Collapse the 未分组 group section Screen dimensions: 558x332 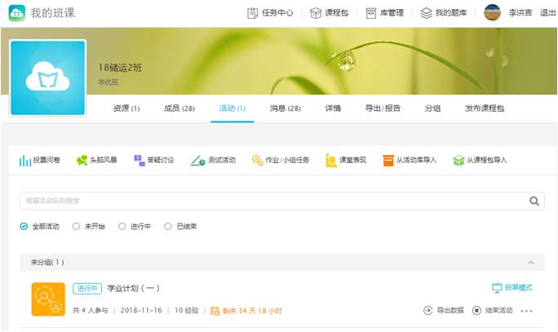(x=531, y=263)
